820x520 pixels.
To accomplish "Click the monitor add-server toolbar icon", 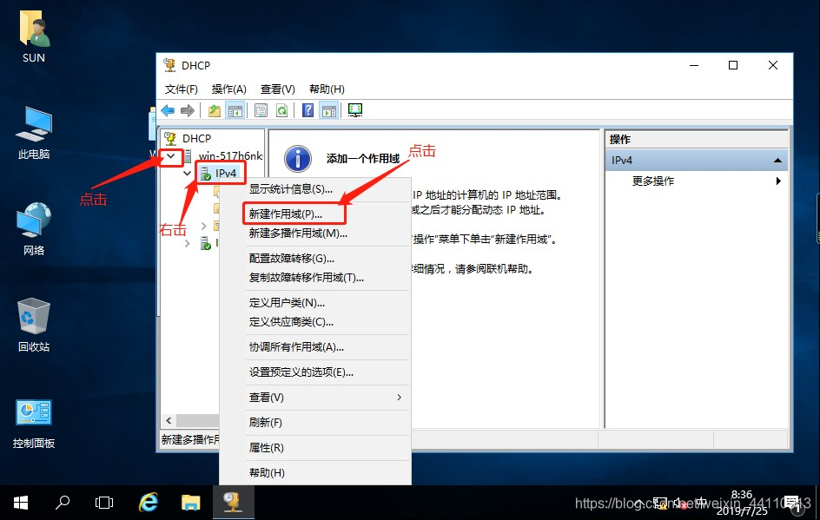I will 355,110.
